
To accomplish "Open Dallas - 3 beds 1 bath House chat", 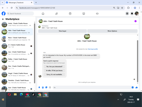I will (x=17, y=60).
